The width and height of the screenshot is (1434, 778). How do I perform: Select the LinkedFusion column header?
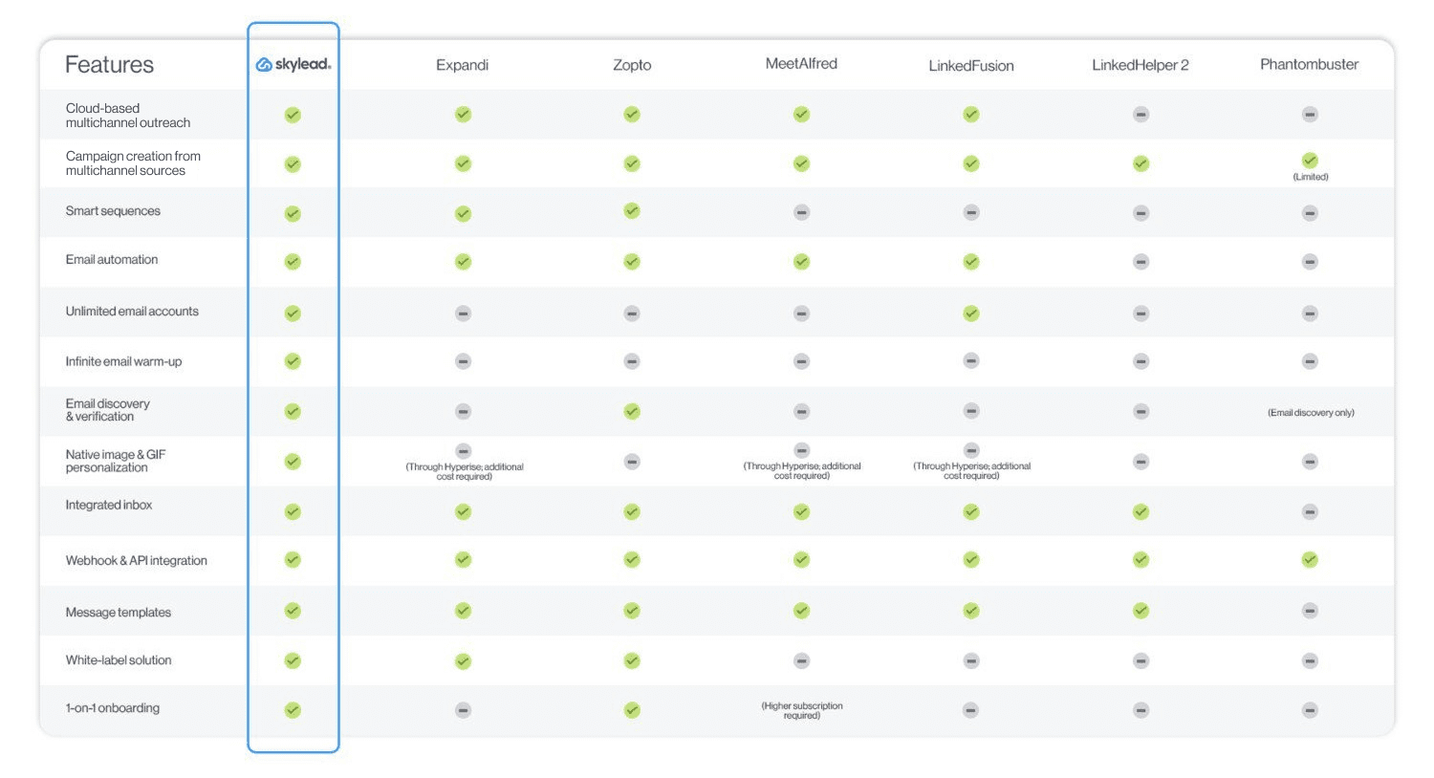971,66
